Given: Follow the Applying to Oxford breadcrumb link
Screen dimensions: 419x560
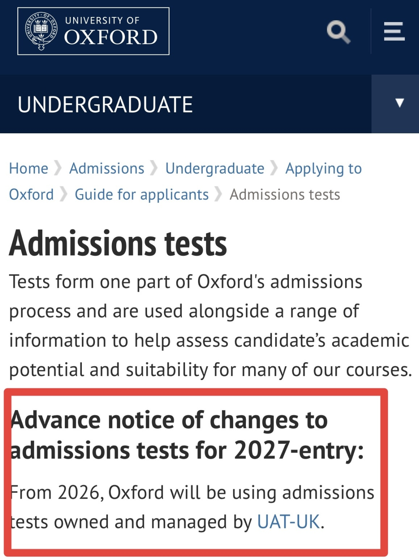Looking at the screenshot, I should [324, 168].
